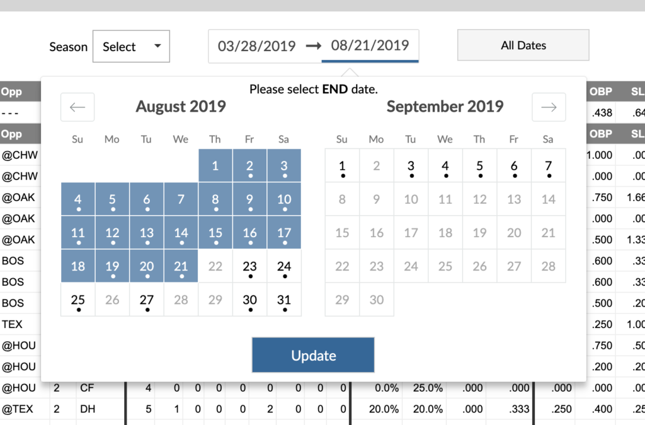Viewport: 645px width, 425px height.
Task: Choose August 1 in the calendar
Action: [x=215, y=166]
